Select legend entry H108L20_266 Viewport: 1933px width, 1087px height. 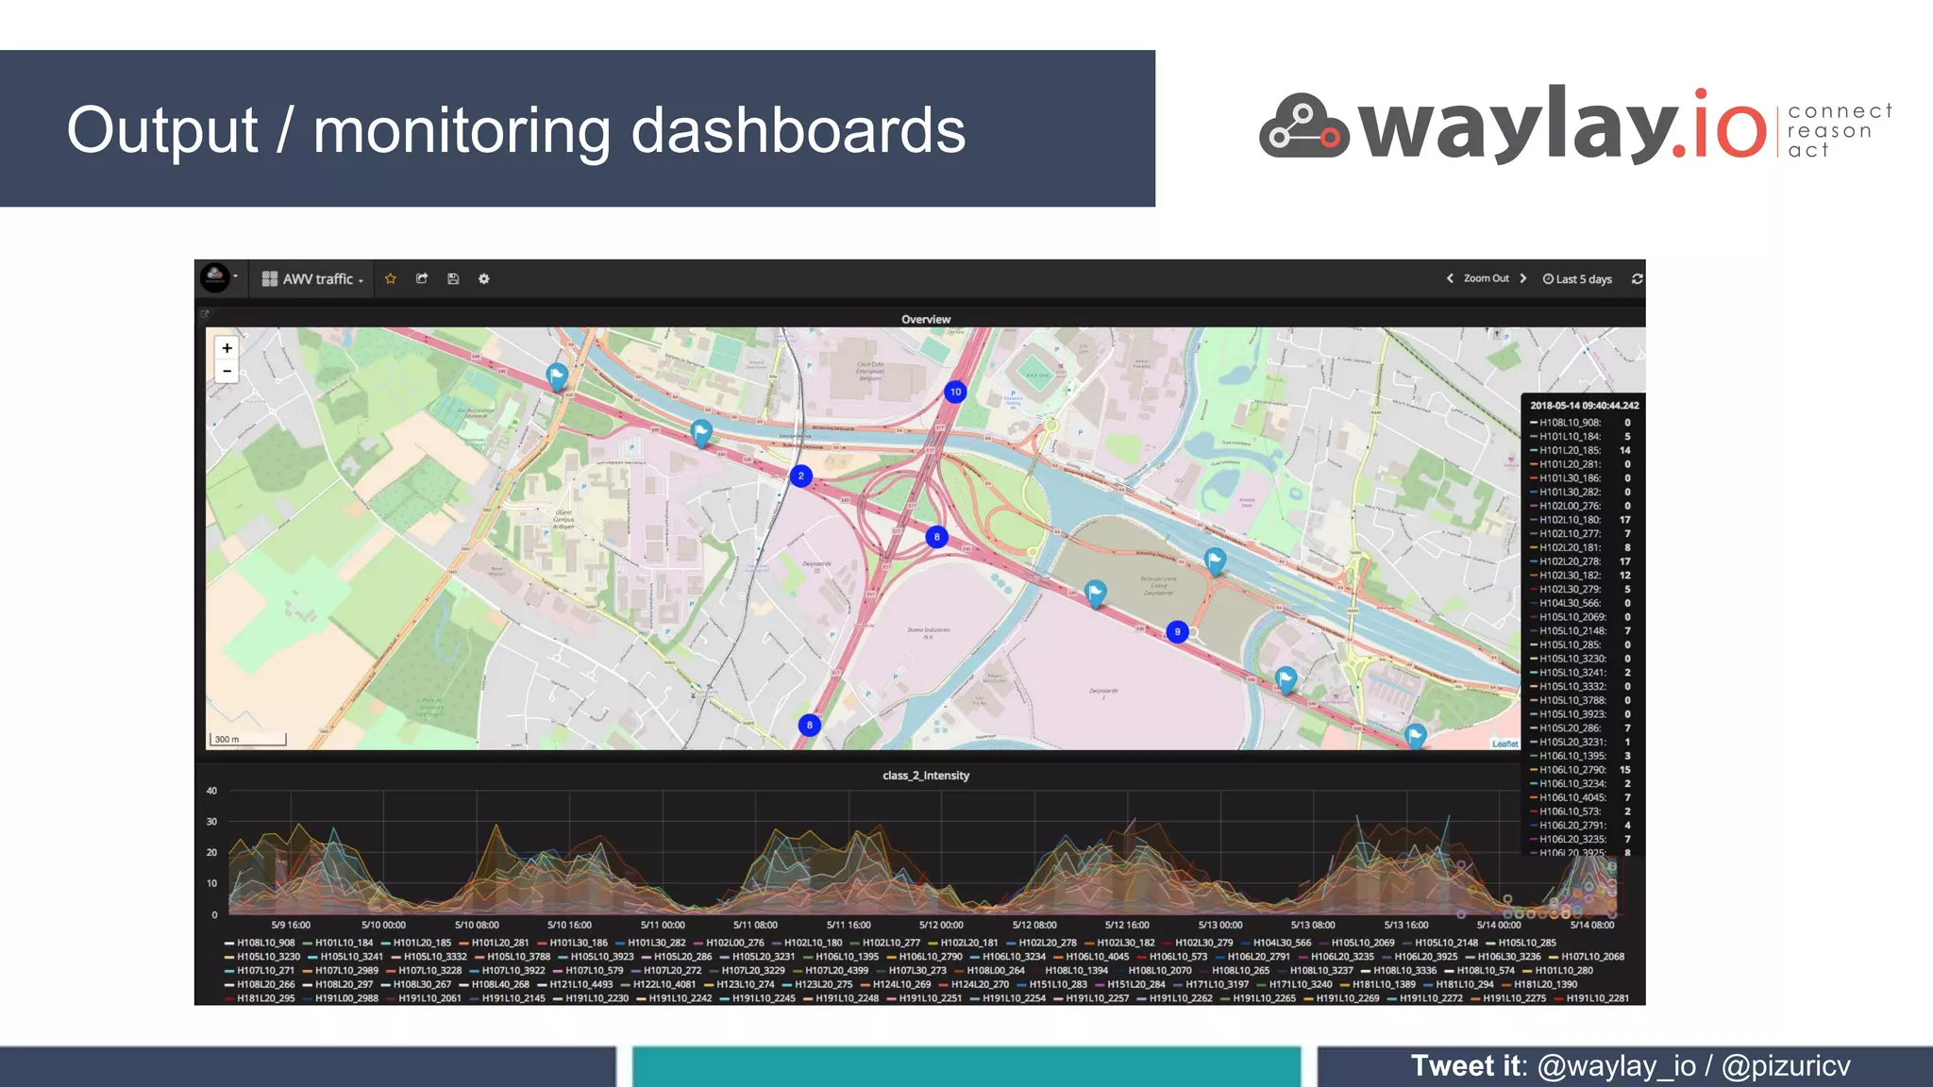(260, 984)
